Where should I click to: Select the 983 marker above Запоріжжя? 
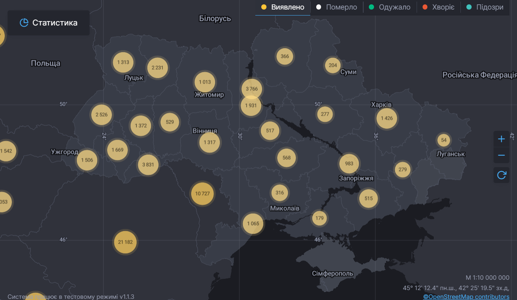point(349,164)
